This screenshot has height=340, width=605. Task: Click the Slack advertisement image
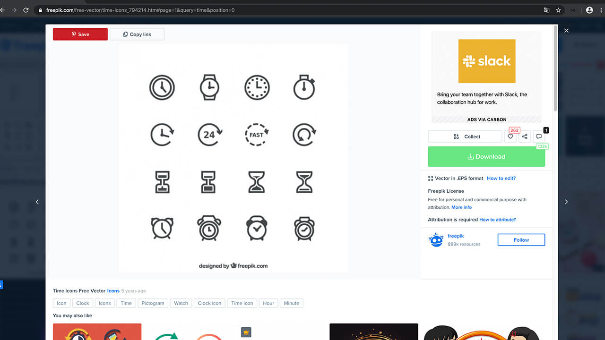(x=486, y=61)
